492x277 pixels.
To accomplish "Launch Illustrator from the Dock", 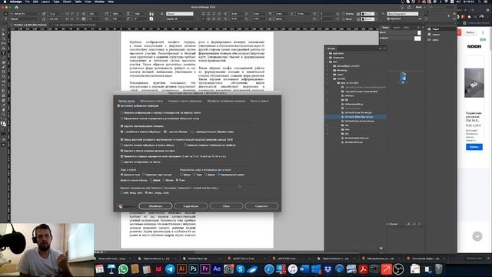I will [x=181, y=269].
